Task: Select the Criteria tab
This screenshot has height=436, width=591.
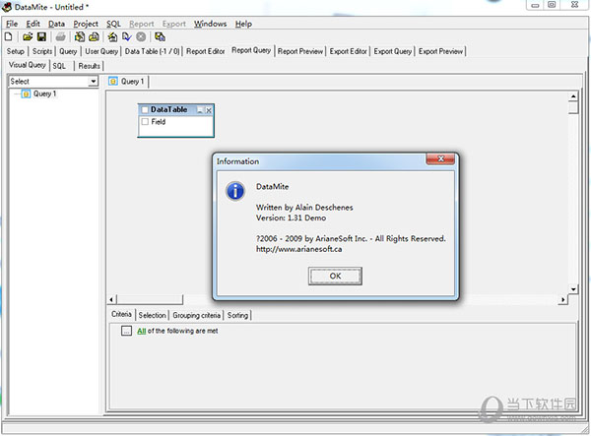Action: point(121,314)
